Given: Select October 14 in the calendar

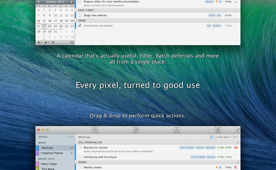Looking at the screenshot, I should tap(38, 21).
